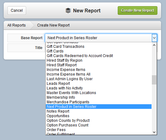Click the green Create New Report button
Screen dimensions: 166x140
[x=137, y=10]
